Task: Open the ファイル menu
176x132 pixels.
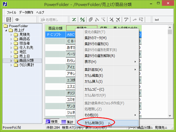Action: point(11,12)
